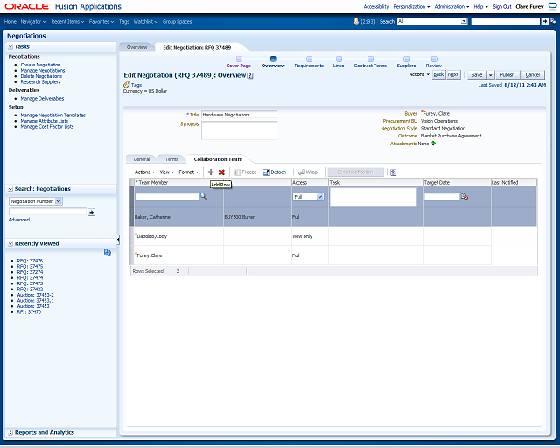Add attachment with the green plus icon

click(x=433, y=143)
